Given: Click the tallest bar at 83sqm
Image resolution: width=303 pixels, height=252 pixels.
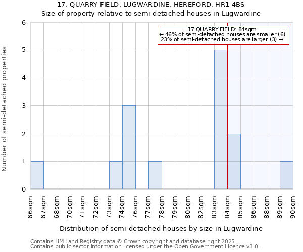Looking at the screenshot, I should pyautogui.click(x=221, y=119).
